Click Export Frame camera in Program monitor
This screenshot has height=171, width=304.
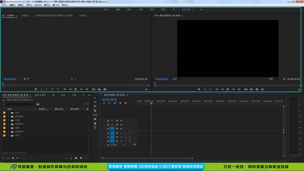(257, 89)
